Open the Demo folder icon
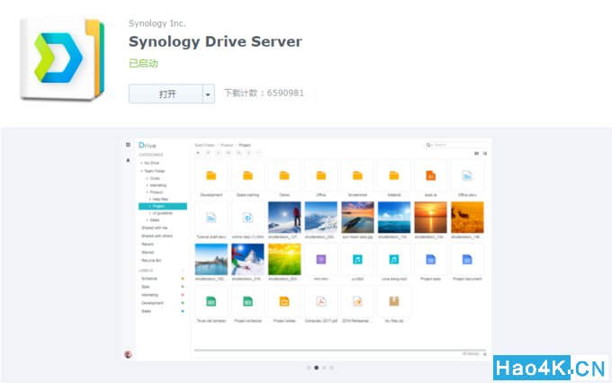This screenshot has height=383, width=612. point(284,176)
